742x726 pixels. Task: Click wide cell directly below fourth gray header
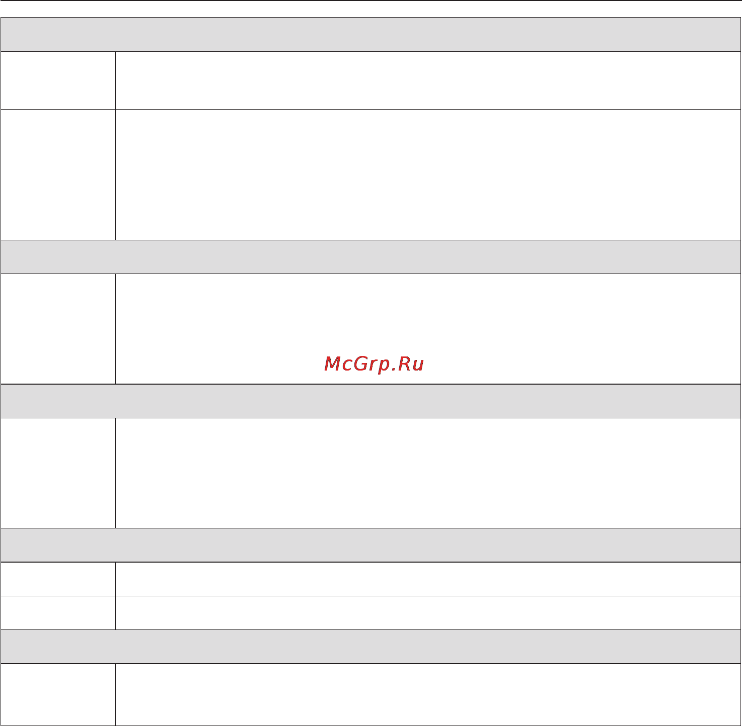coord(428,579)
